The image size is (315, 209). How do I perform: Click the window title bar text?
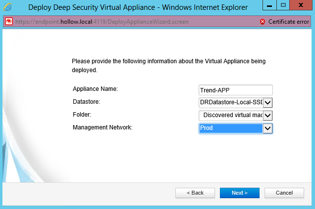tap(139, 7)
